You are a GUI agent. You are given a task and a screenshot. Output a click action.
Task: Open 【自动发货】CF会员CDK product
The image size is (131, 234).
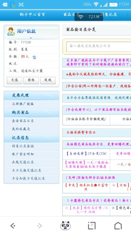pos(86,153)
